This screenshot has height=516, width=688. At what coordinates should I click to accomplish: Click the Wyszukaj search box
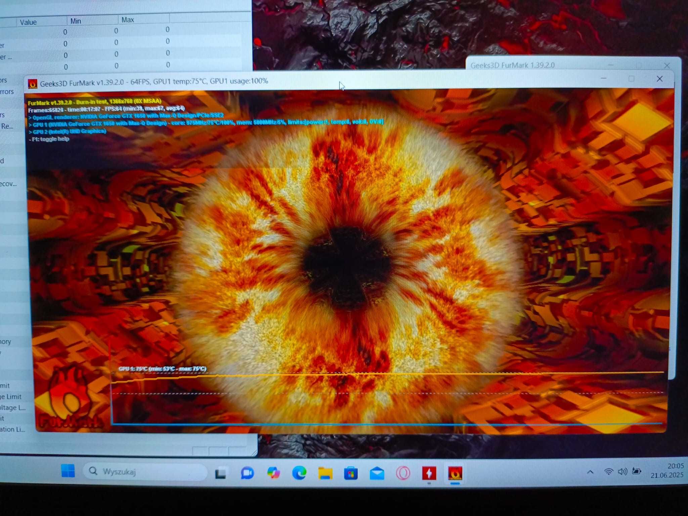(145, 471)
